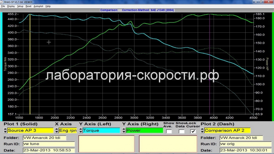Click the Reset menu item
This screenshot has width=274, height=154.
point(28,6)
